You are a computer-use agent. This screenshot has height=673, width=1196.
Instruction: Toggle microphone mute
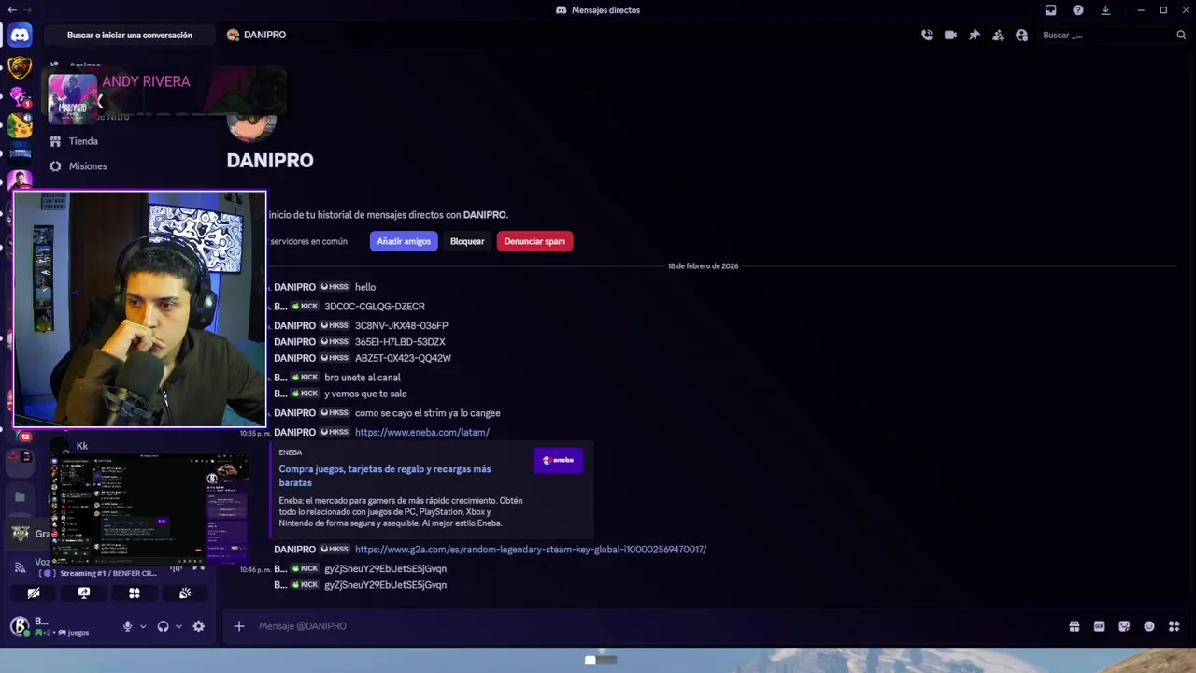127,626
